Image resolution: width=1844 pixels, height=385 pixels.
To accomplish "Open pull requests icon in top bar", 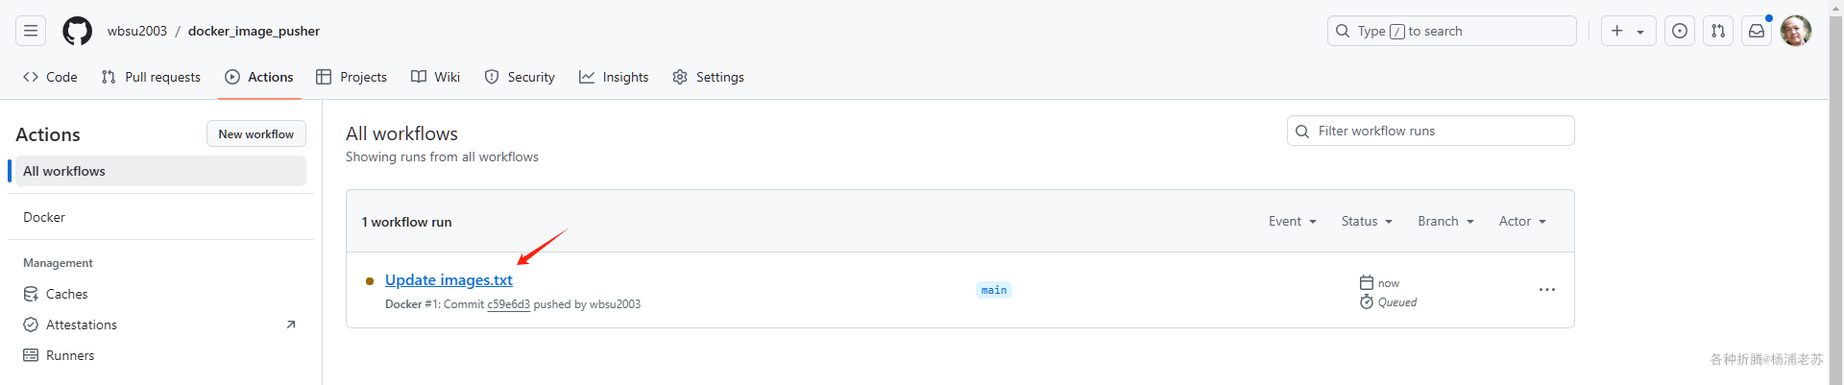I will coord(1718,31).
